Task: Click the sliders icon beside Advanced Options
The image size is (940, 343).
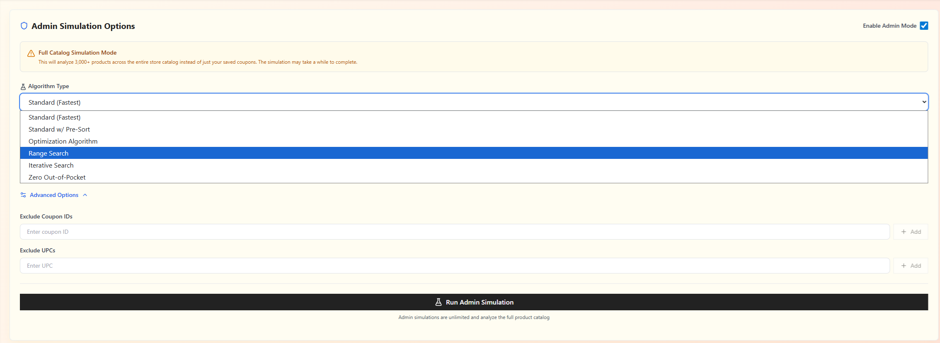Action: [23, 195]
